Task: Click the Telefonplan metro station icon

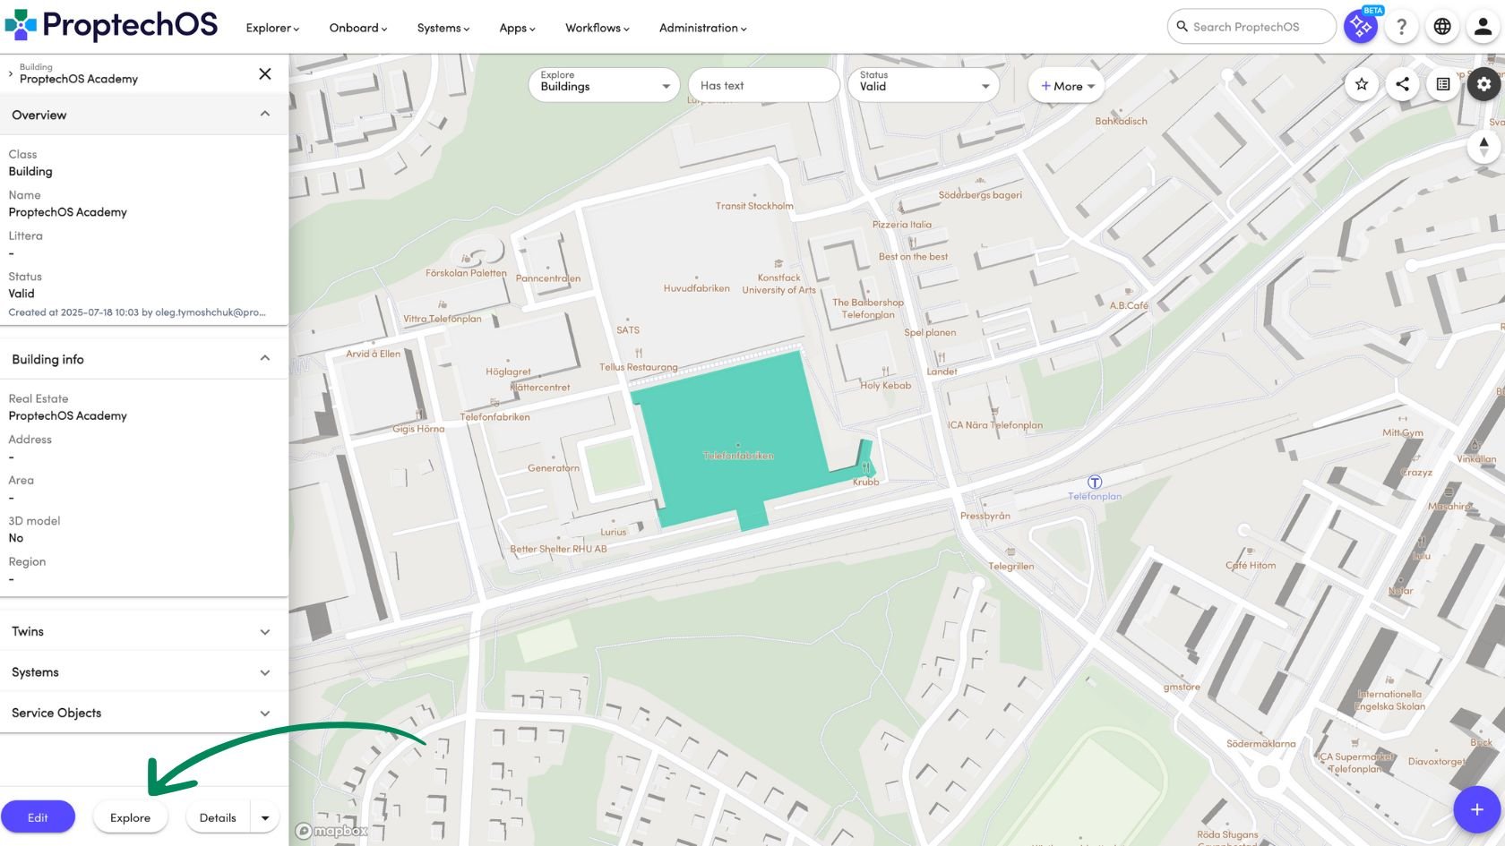Action: pos(1095,483)
